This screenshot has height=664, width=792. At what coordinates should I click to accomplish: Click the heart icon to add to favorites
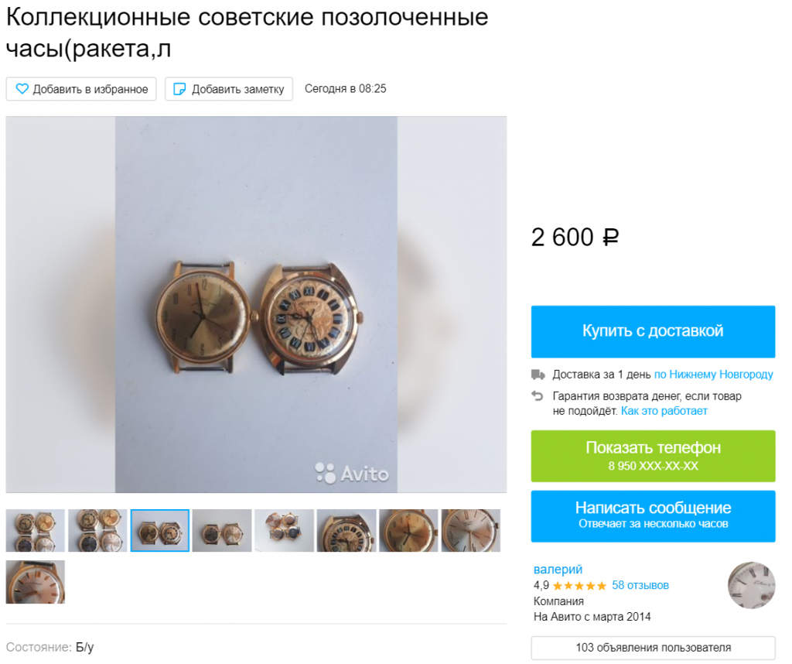click(22, 89)
